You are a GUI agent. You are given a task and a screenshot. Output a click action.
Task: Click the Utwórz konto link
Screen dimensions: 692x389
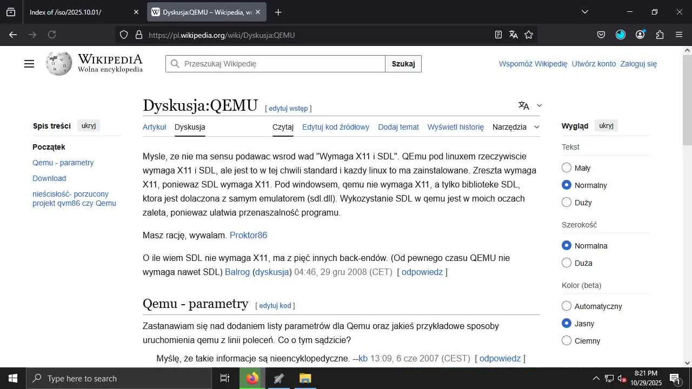(x=594, y=64)
